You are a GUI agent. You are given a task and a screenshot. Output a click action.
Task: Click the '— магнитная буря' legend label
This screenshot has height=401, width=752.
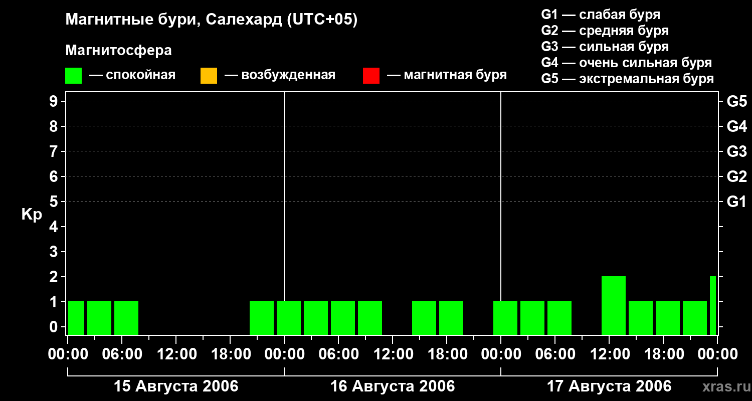[447, 76]
